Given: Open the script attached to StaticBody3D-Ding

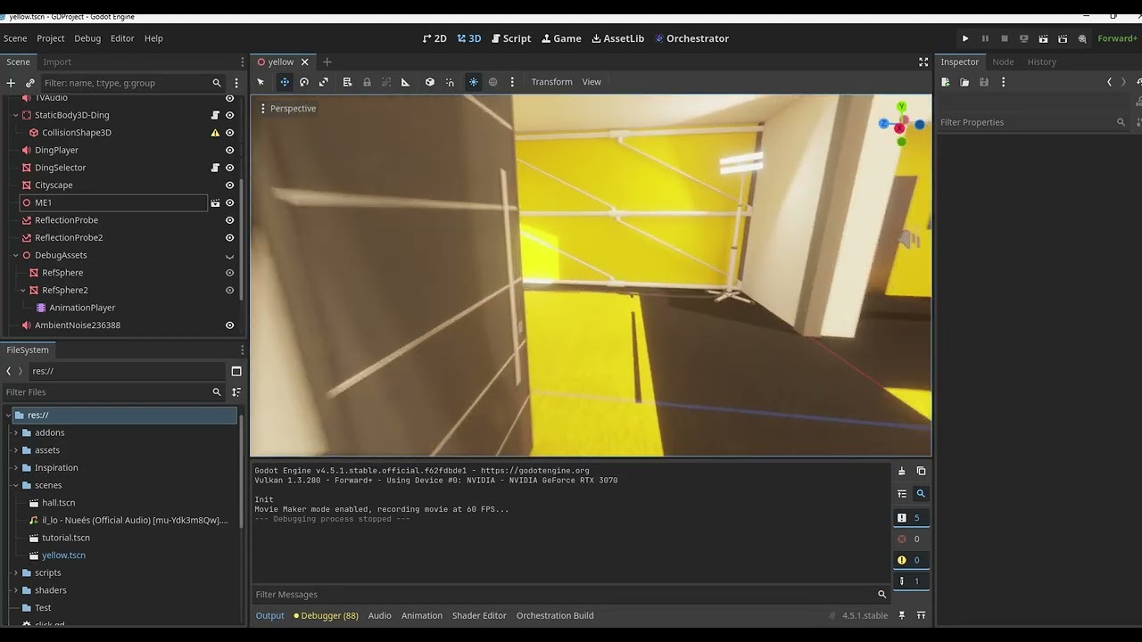Looking at the screenshot, I should (x=215, y=115).
